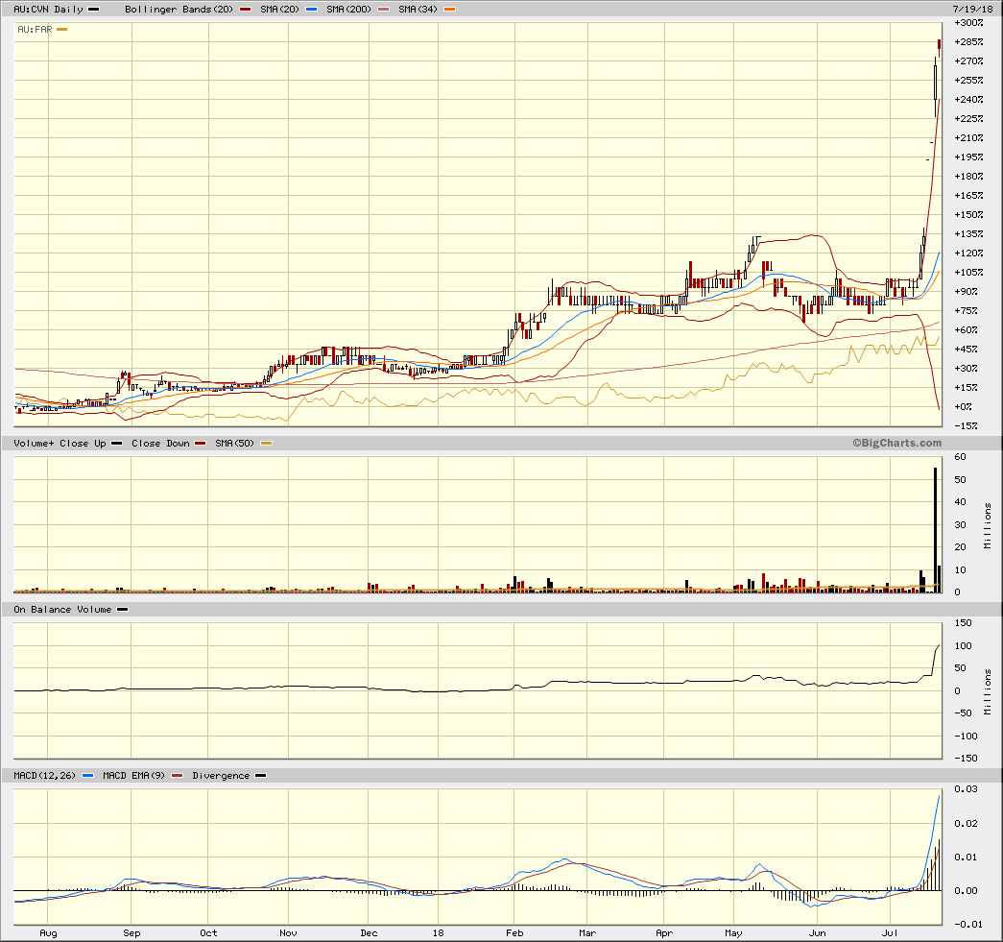Image resolution: width=1003 pixels, height=942 pixels.
Task: Click the '+105%' price axis label
Action: (968, 273)
